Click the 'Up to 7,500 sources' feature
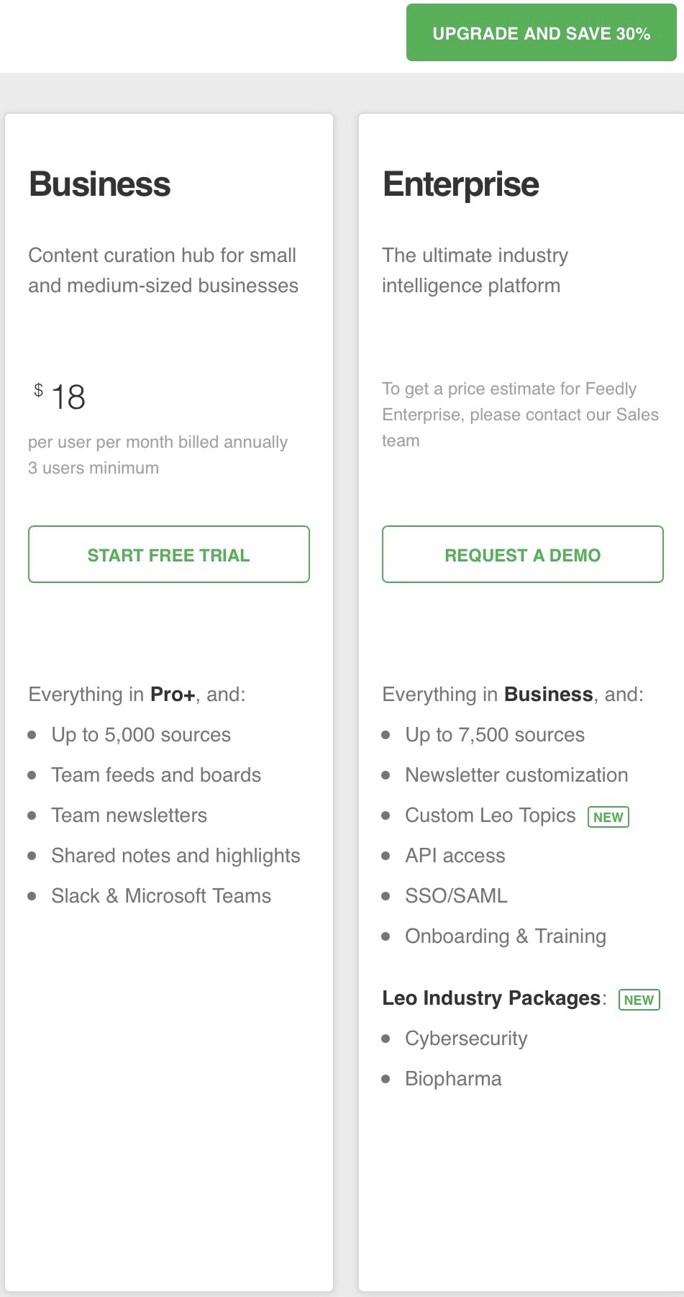The width and height of the screenshot is (684, 1297). (x=495, y=735)
